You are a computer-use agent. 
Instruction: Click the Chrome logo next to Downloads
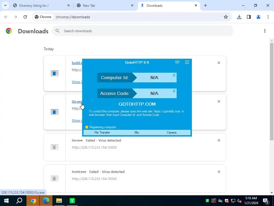tap(9, 31)
